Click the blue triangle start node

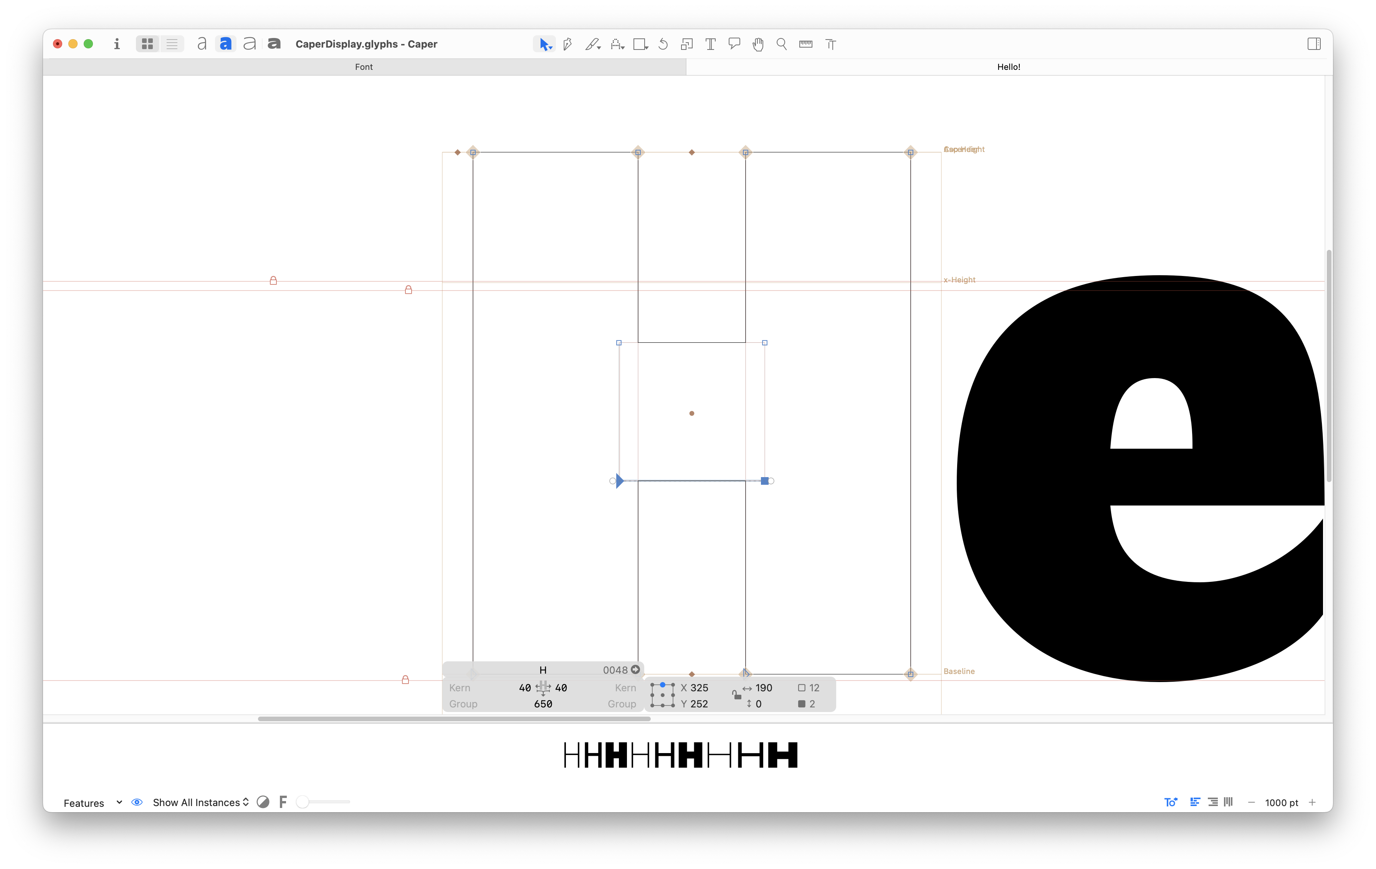(619, 481)
